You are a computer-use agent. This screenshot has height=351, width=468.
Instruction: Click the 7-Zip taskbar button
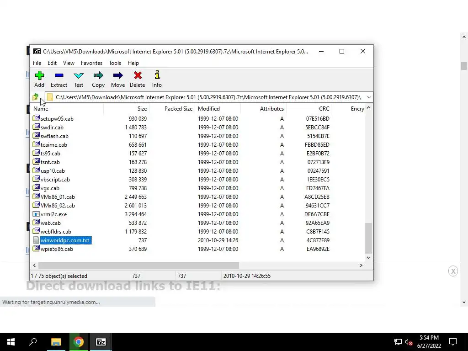pyautogui.click(x=101, y=342)
